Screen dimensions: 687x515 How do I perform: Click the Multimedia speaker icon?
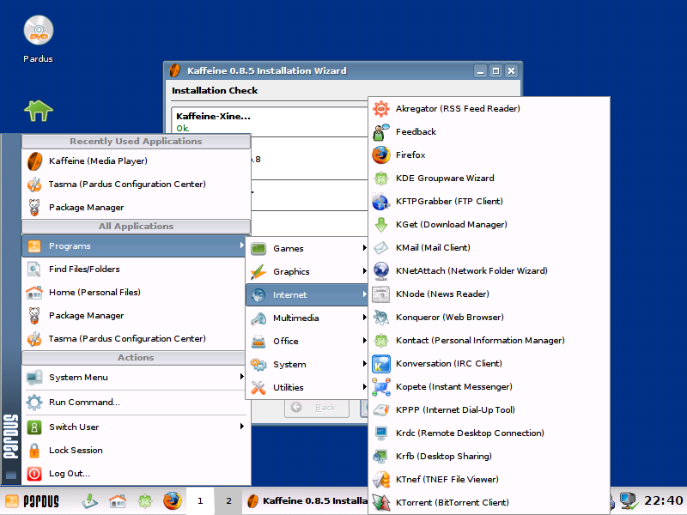coord(258,318)
